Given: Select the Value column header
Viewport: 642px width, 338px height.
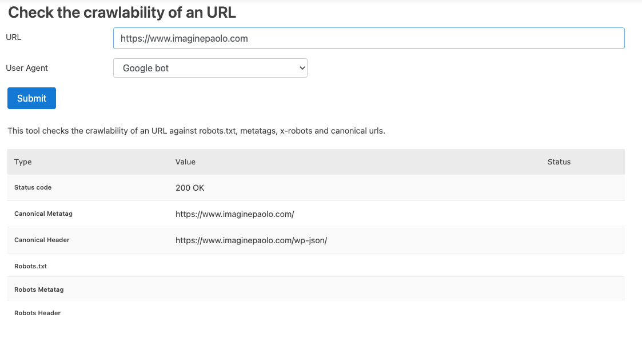Looking at the screenshot, I should coord(185,162).
